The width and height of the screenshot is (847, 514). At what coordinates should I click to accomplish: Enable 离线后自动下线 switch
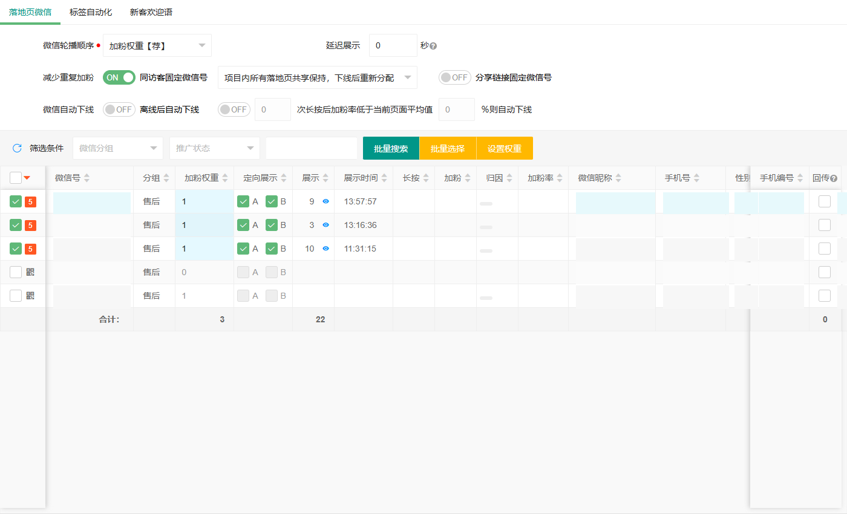(x=119, y=109)
